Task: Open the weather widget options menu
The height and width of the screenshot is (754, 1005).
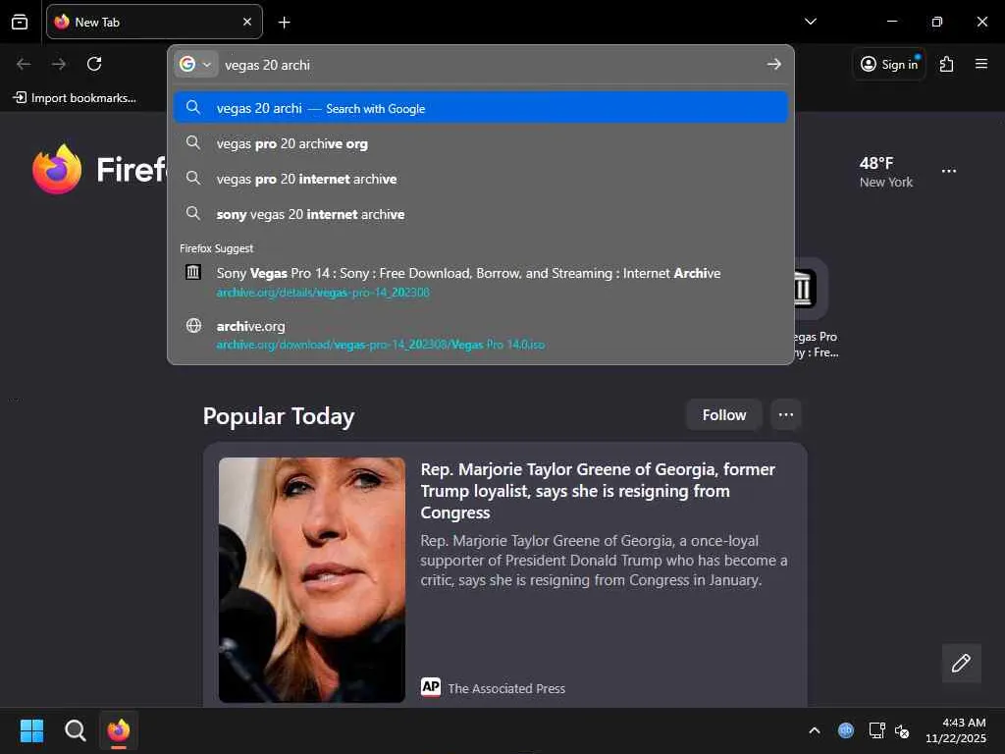Action: [949, 171]
